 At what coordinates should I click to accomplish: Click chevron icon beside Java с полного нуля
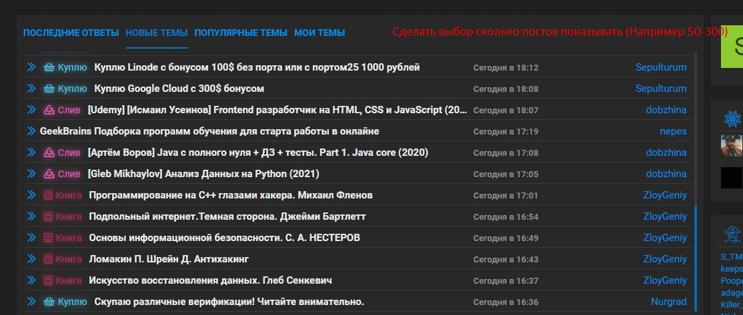point(31,153)
